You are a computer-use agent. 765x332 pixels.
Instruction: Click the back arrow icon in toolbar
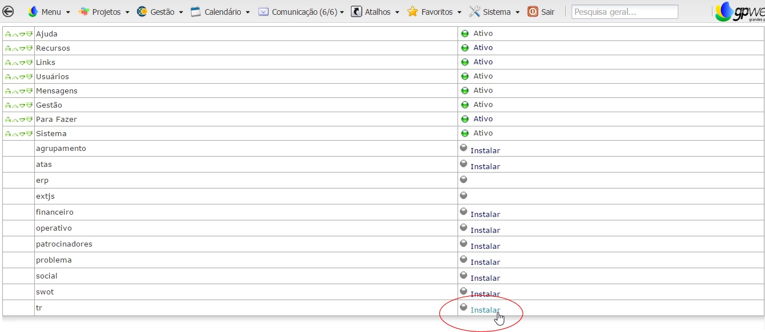pos(9,11)
